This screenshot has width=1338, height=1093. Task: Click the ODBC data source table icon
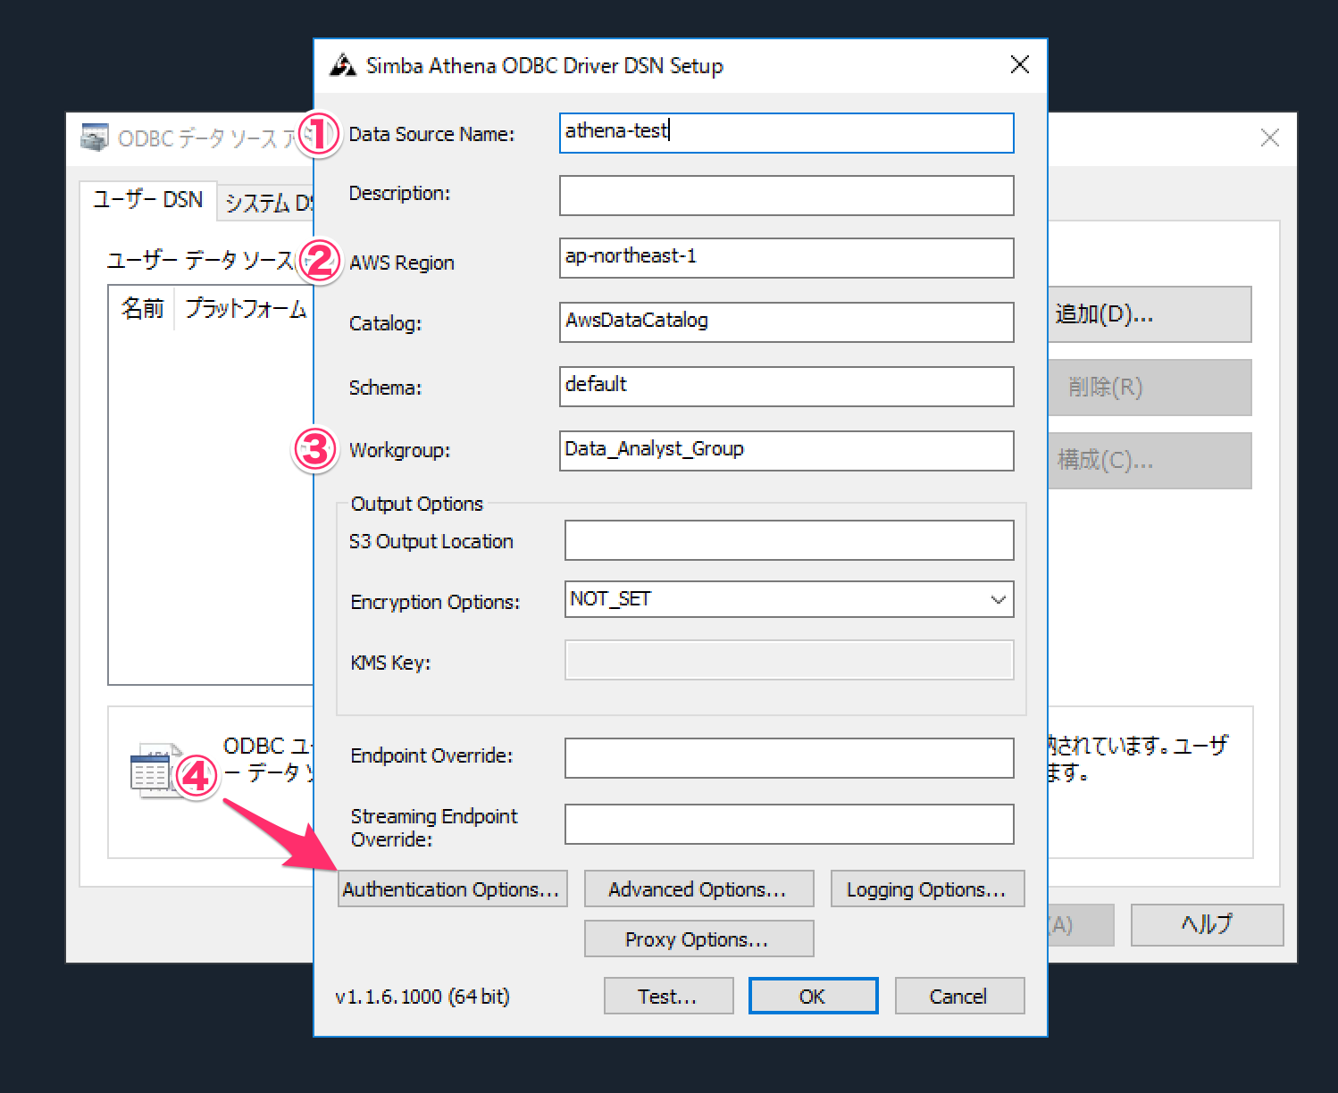coord(150,772)
